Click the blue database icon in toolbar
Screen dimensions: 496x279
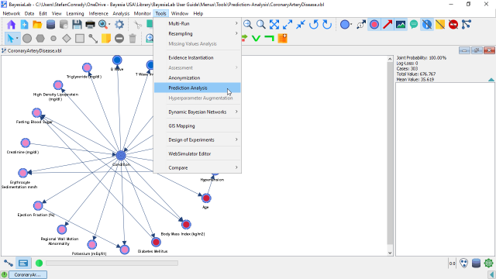point(50,24)
